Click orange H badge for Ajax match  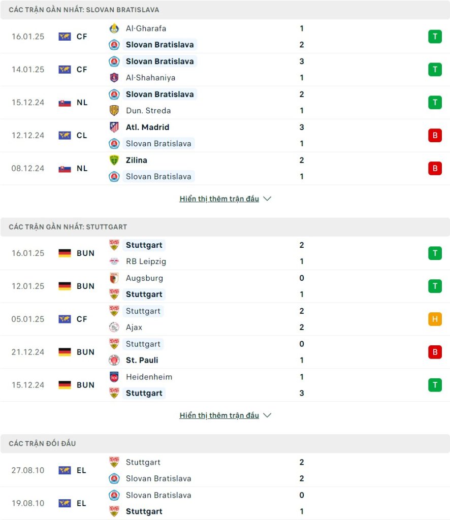pos(435,319)
